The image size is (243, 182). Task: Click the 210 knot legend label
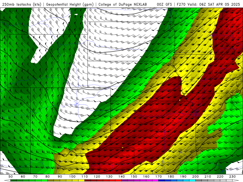pyautogui.click(x=208, y=177)
